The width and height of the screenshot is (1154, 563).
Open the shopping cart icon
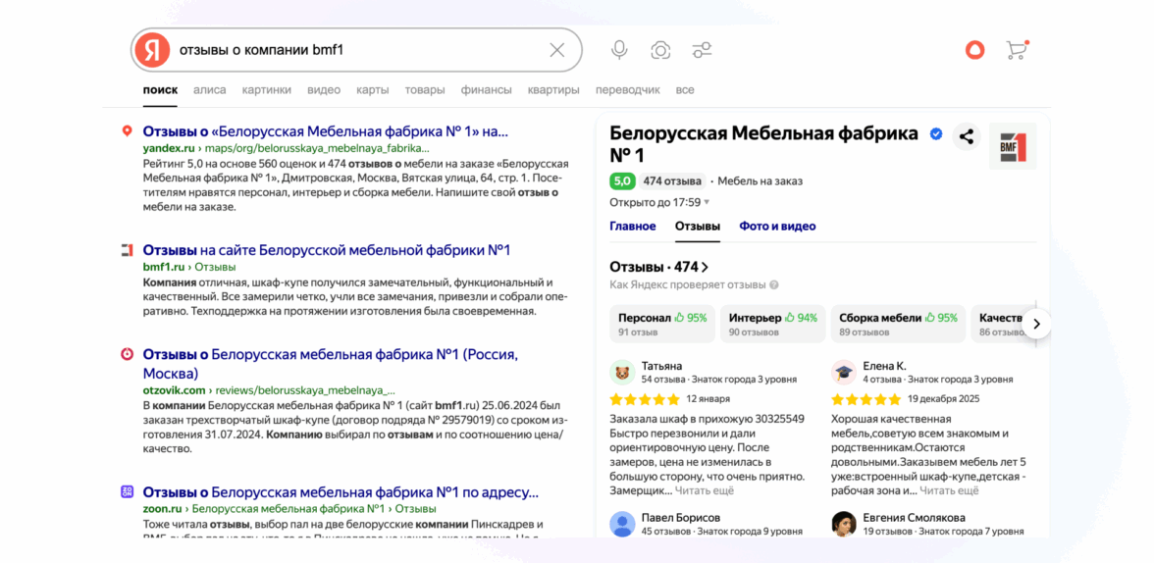click(1017, 50)
